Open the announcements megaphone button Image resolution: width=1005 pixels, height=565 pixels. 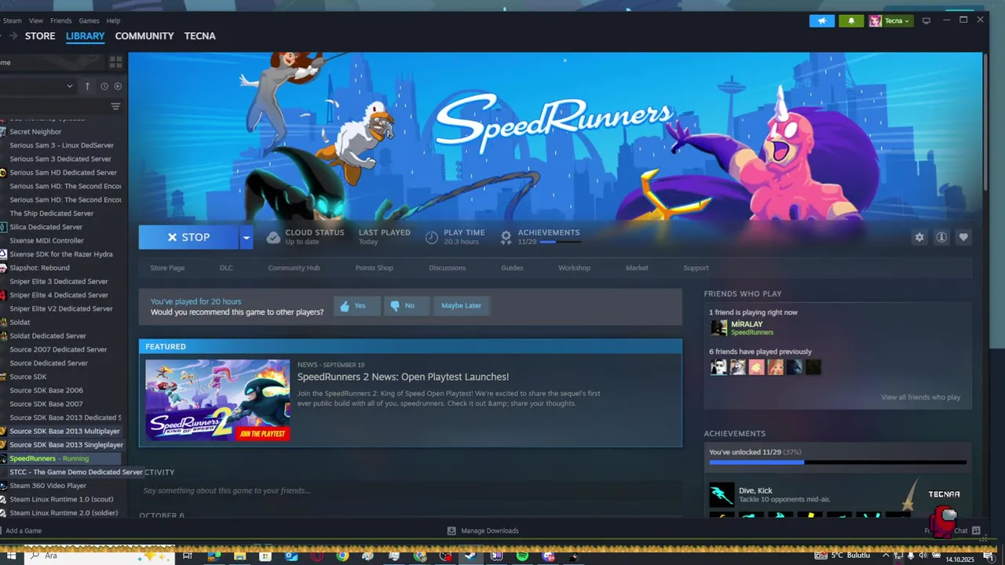[822, 20]
